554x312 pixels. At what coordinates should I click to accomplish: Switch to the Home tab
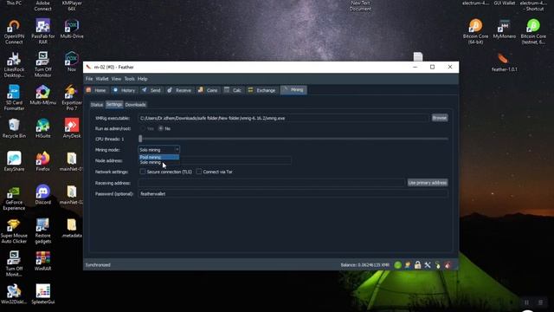(x=96, y=90)
